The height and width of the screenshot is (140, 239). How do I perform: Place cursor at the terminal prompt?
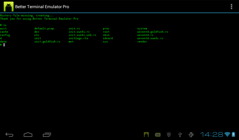4,45
